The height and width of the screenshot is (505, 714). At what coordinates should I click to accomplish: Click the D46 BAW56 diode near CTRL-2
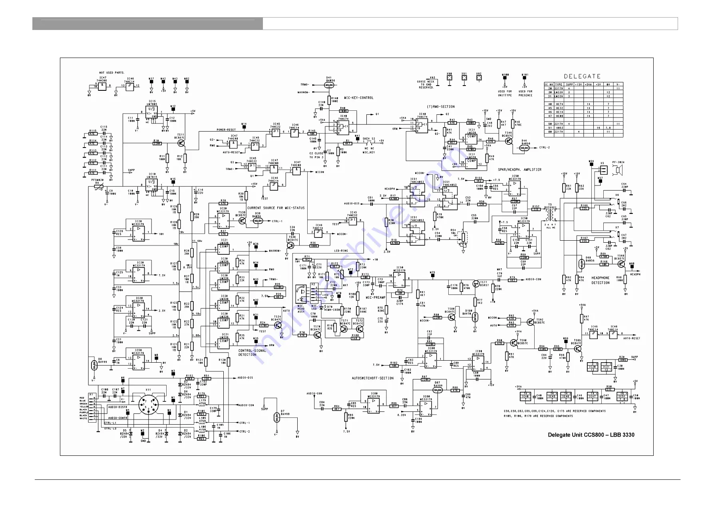524,148
